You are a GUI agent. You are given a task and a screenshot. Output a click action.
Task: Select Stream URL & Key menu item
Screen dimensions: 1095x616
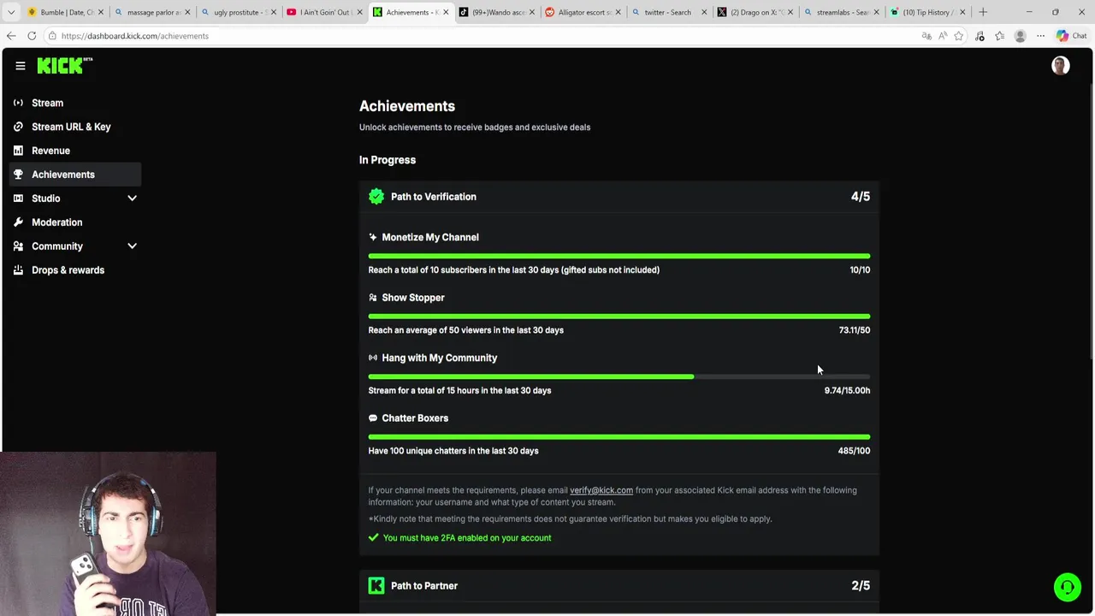pos(71,127)
